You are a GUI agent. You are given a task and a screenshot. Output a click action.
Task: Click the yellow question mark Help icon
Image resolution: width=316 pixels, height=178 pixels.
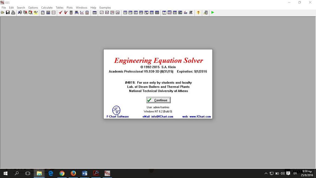[x=198, y=12]
